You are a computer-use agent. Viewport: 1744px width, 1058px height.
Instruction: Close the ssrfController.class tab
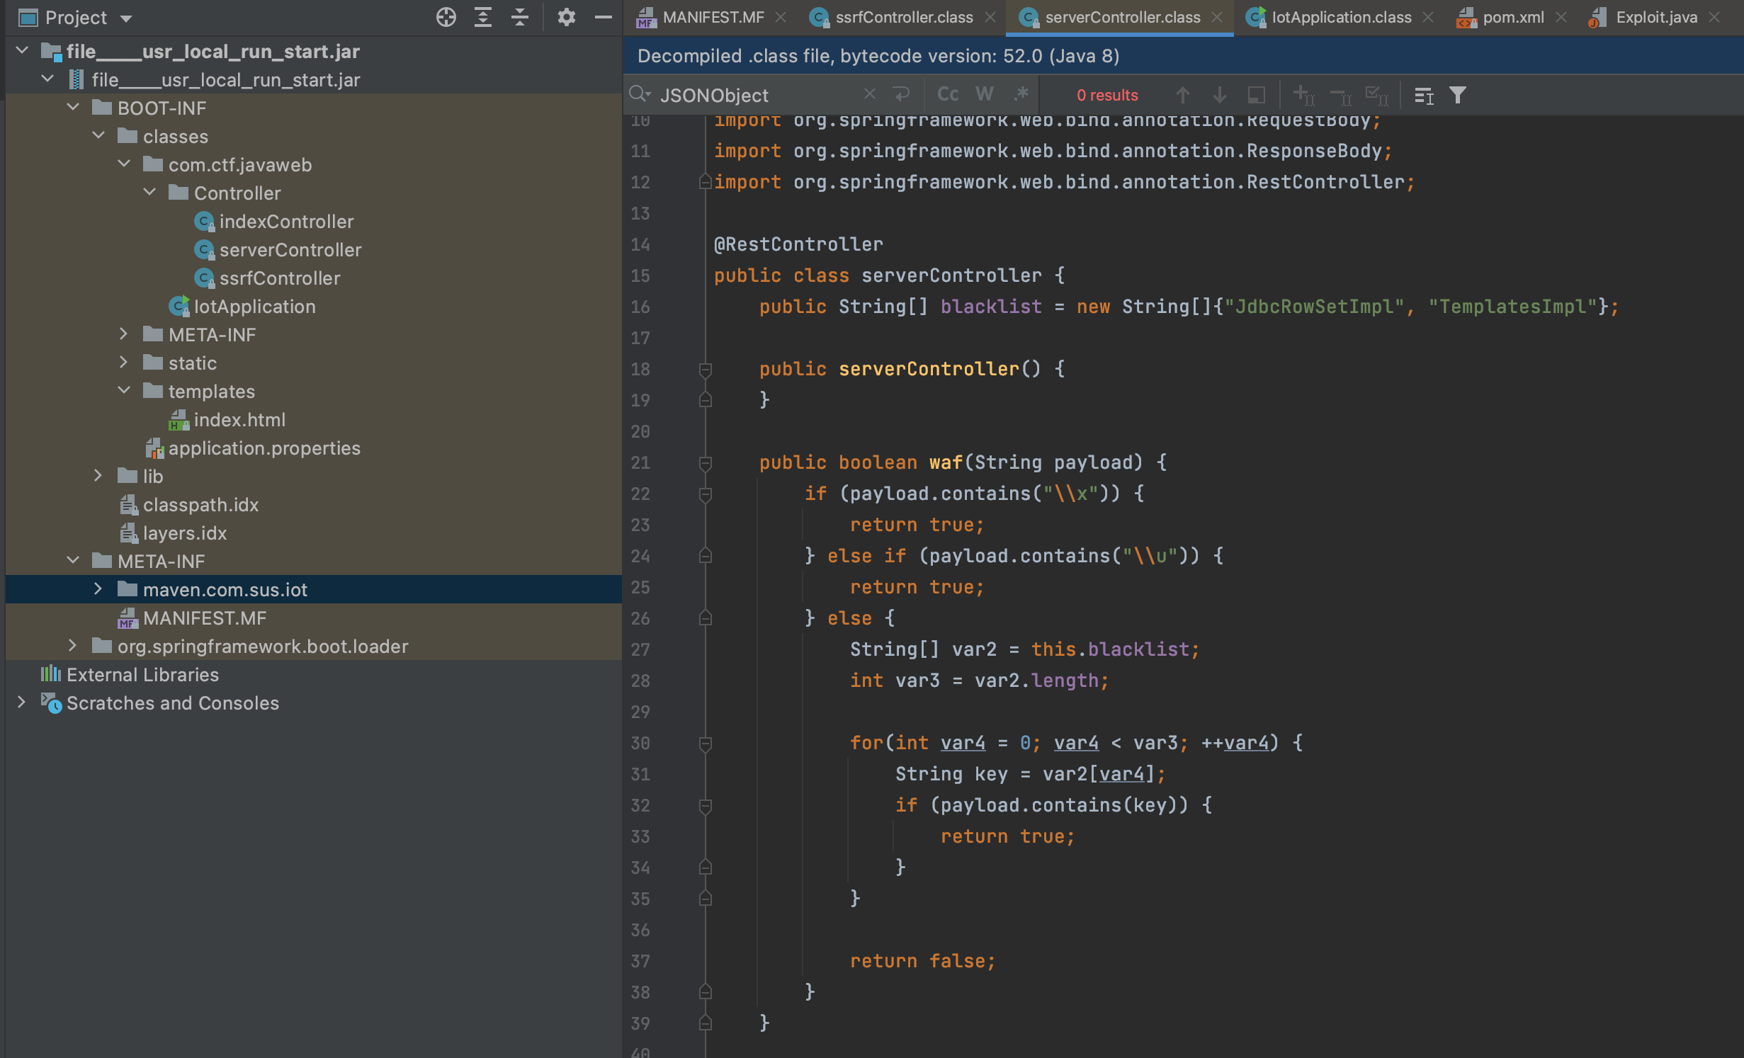point(990,17)
